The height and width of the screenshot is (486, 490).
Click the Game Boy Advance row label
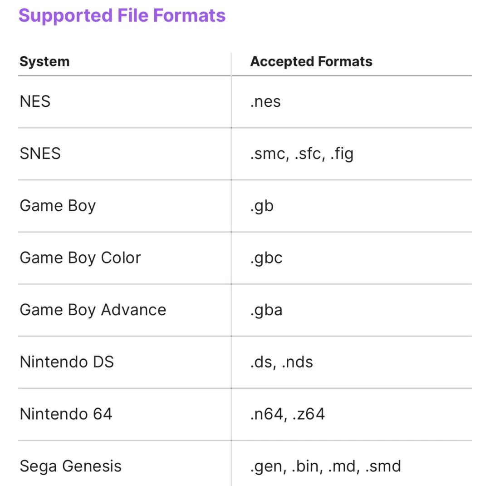click(93, 310)
